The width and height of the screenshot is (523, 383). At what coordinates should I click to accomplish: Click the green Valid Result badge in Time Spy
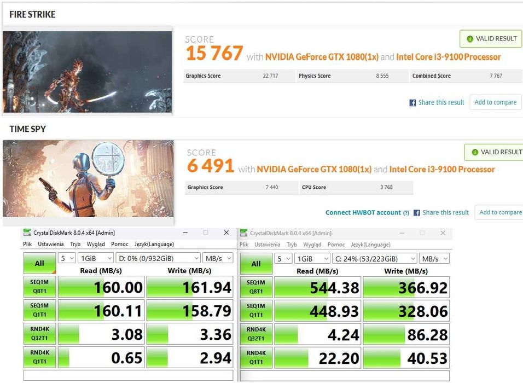coord(493,152)
